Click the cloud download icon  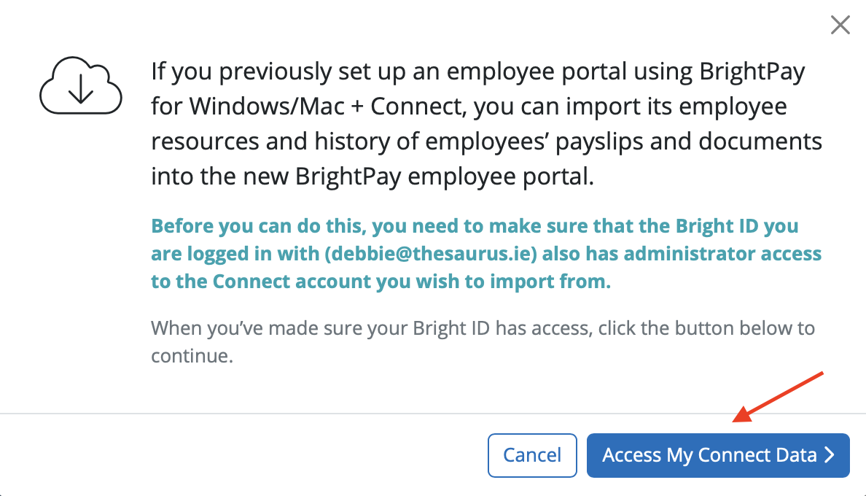click(x=79, y=85)
